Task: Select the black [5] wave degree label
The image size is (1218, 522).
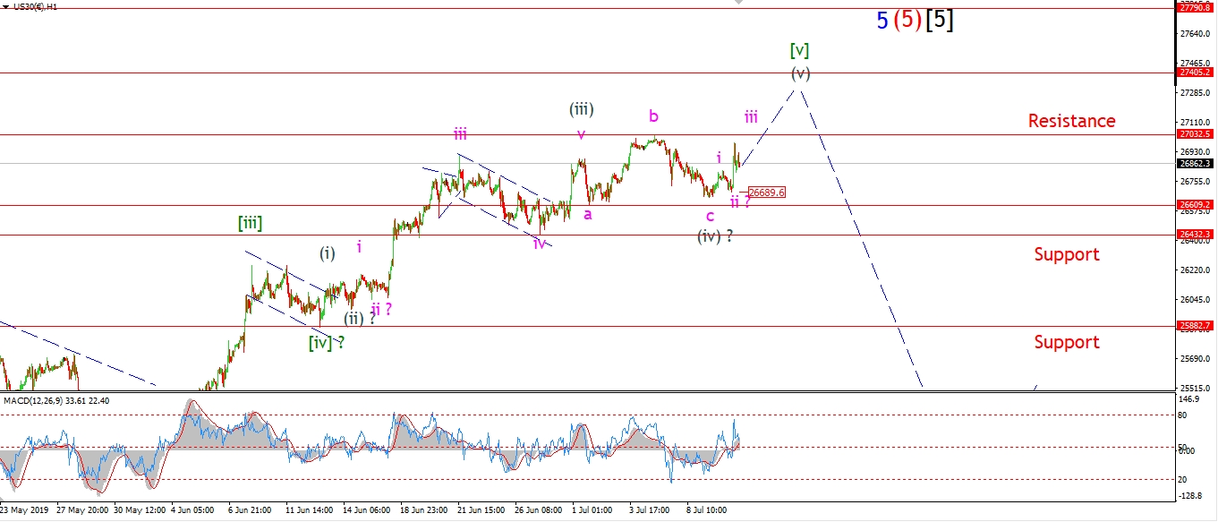Action: coord(939,21)
